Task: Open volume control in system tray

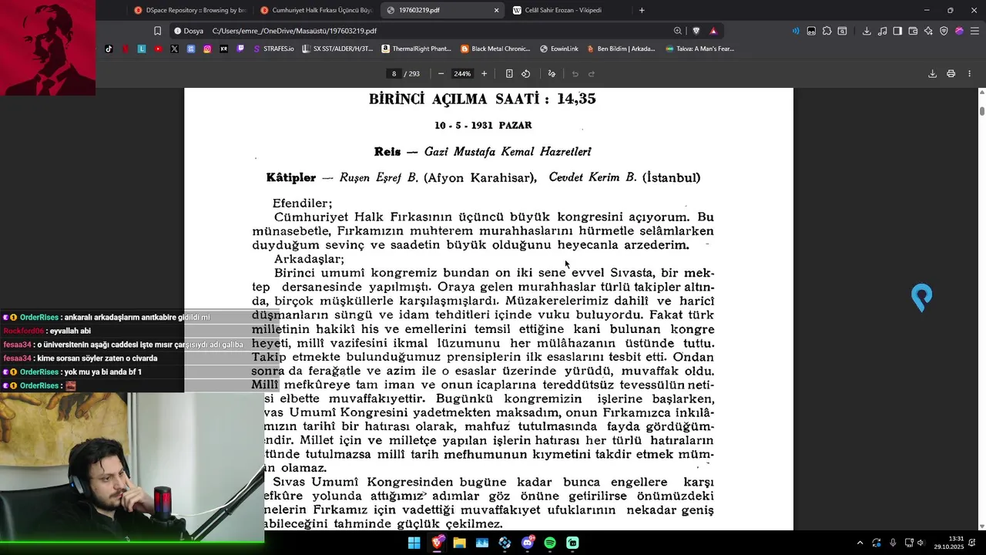Action: pos(921,543)
